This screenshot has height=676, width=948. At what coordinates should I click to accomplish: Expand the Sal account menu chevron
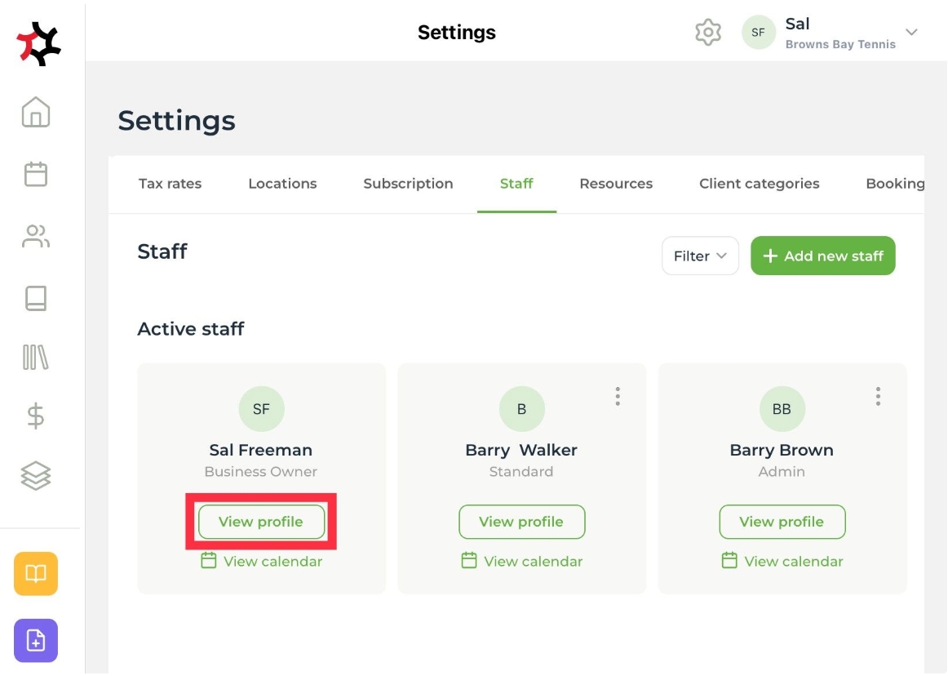[912, 33]
